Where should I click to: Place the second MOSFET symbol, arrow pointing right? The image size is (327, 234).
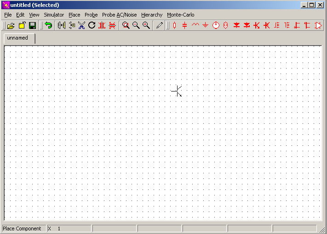[x=287, y=25]
